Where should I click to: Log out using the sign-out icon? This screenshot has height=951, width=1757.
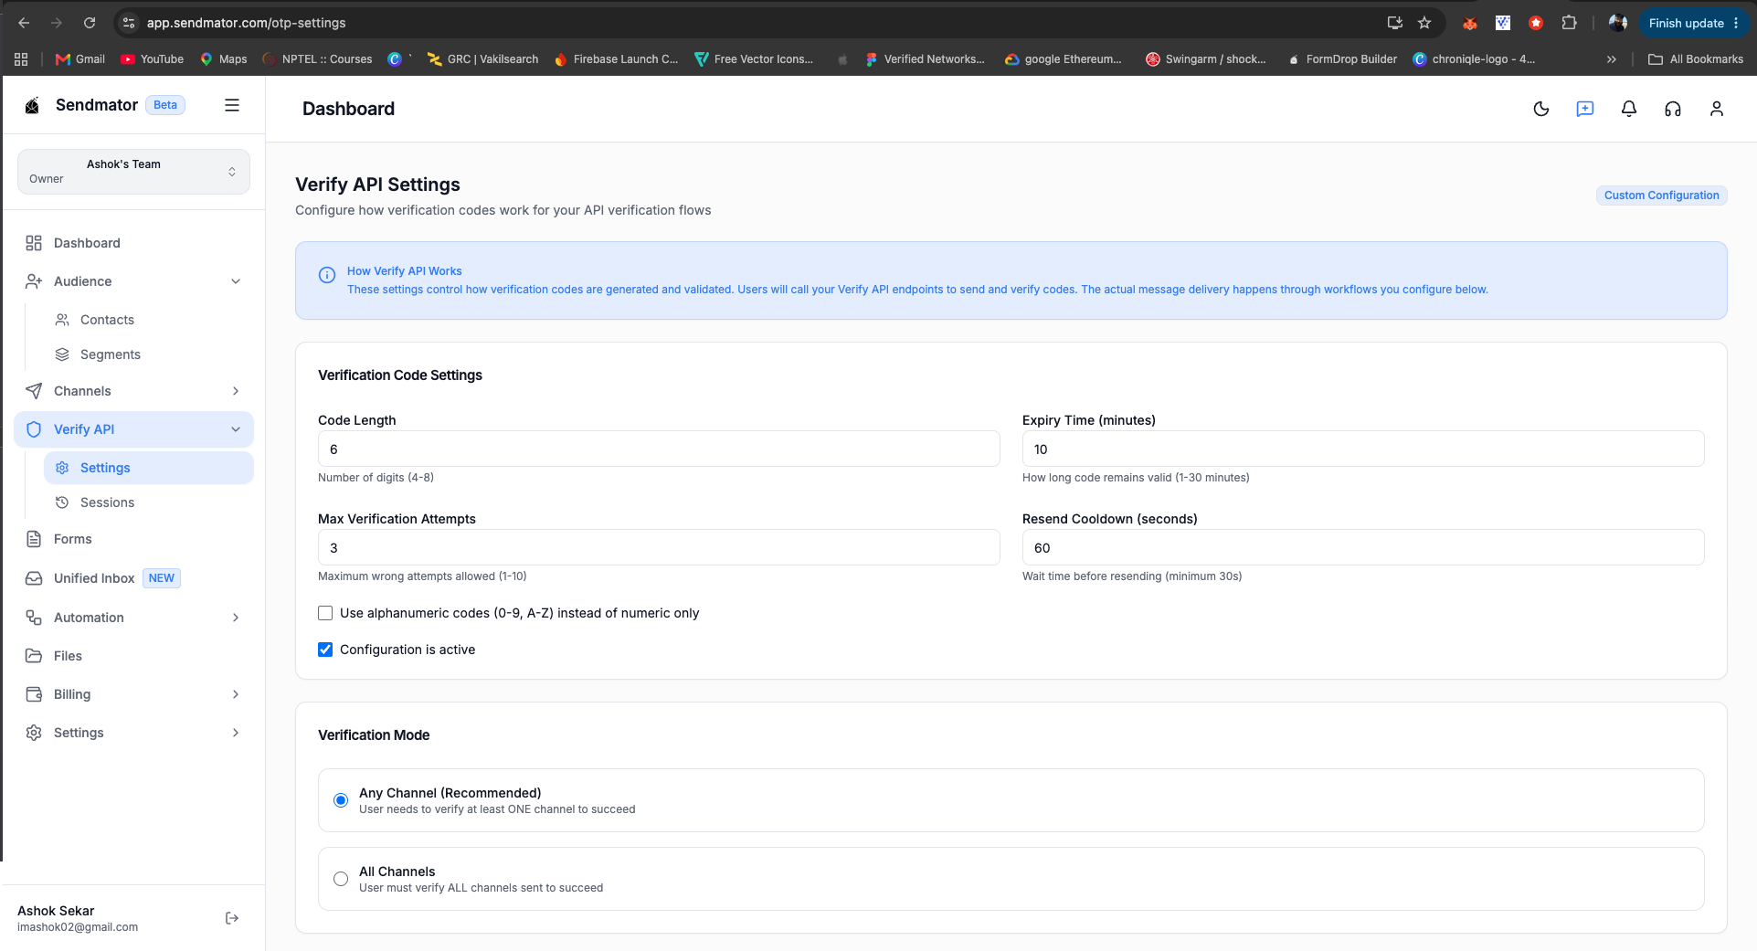coord(232,918)
